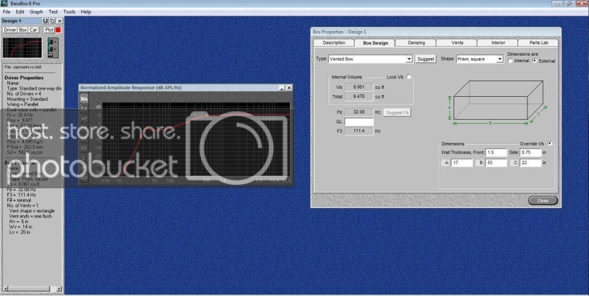The width and height of the screenshot is (589, 296).
Task: Click the 'Driver Properties' heading
Action: [x=24, y=78]
